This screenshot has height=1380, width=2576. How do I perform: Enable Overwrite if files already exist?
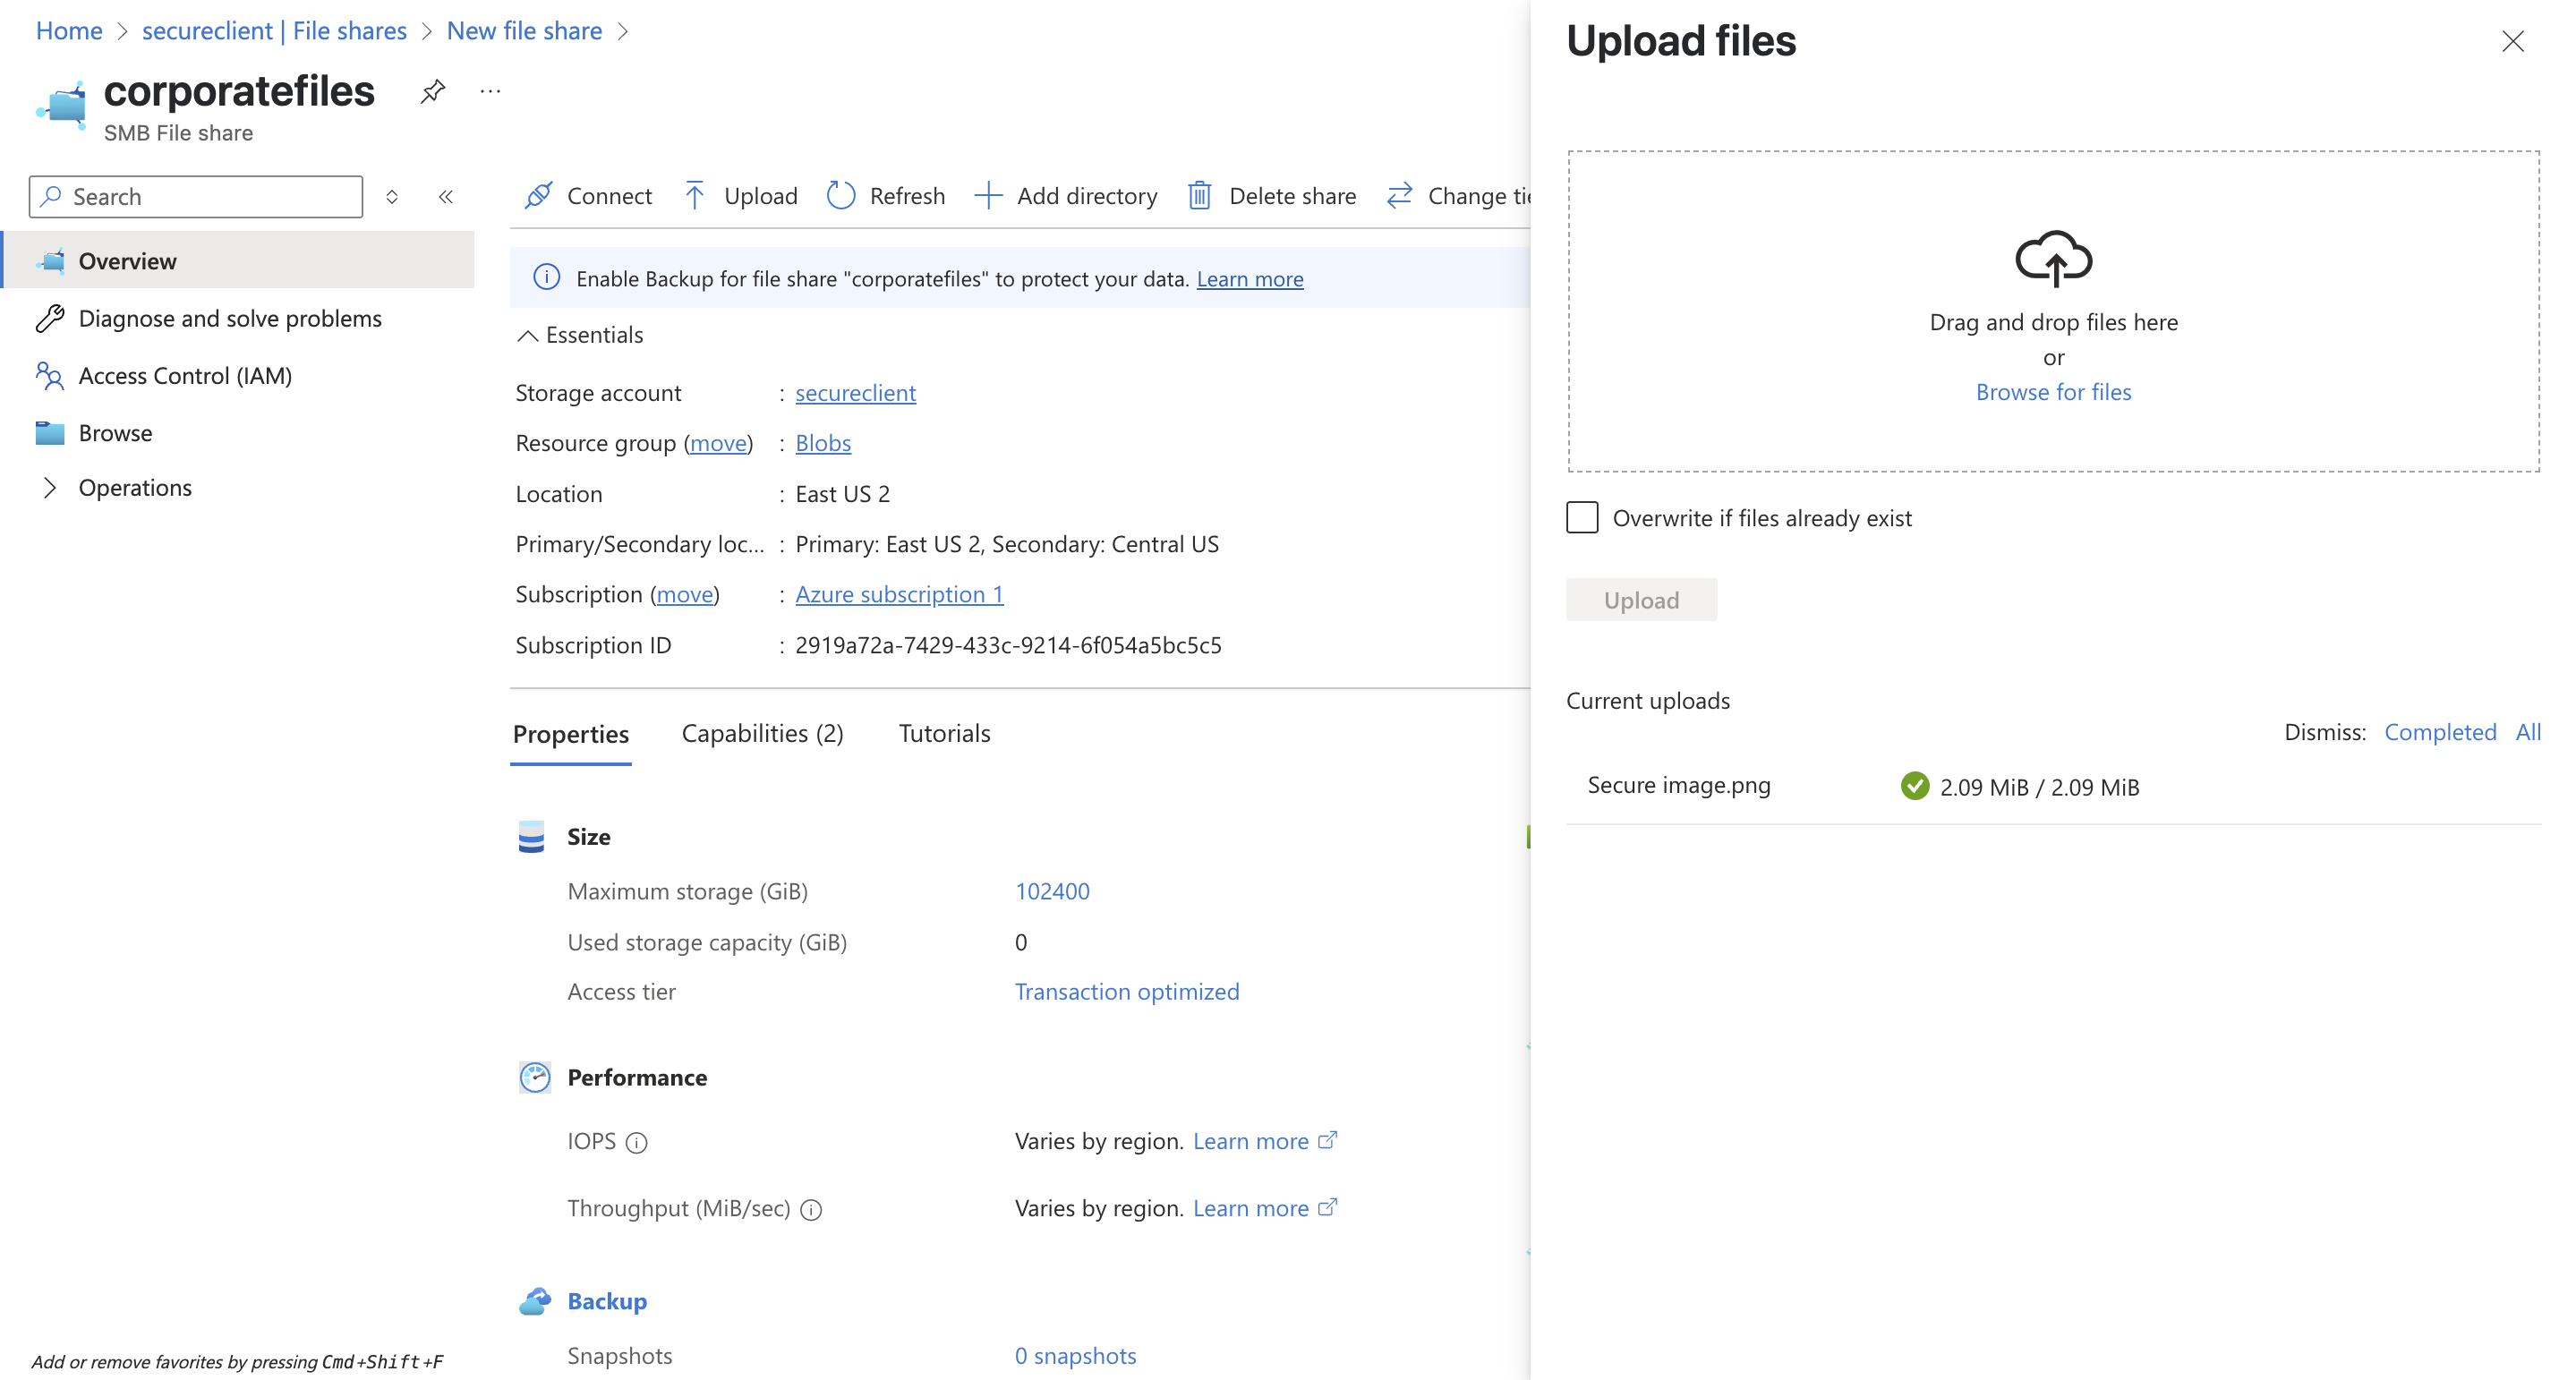click(x=1582, y=518)
